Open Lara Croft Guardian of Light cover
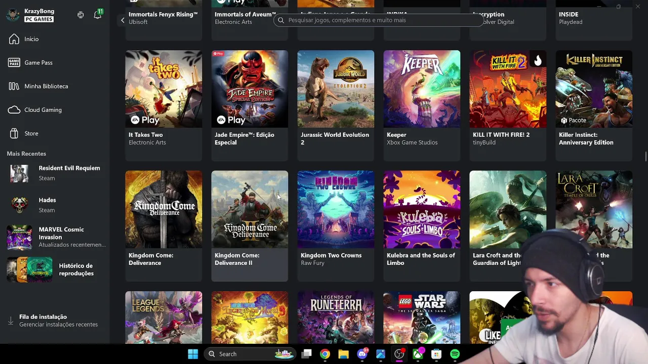The height and width of the screenshot is (364, 648). [x=508, y=209]
